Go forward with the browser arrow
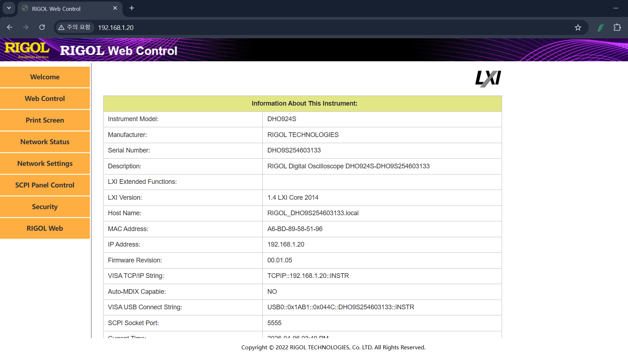Viewport: 628px width, 354px height. click(x=26, y=27)
